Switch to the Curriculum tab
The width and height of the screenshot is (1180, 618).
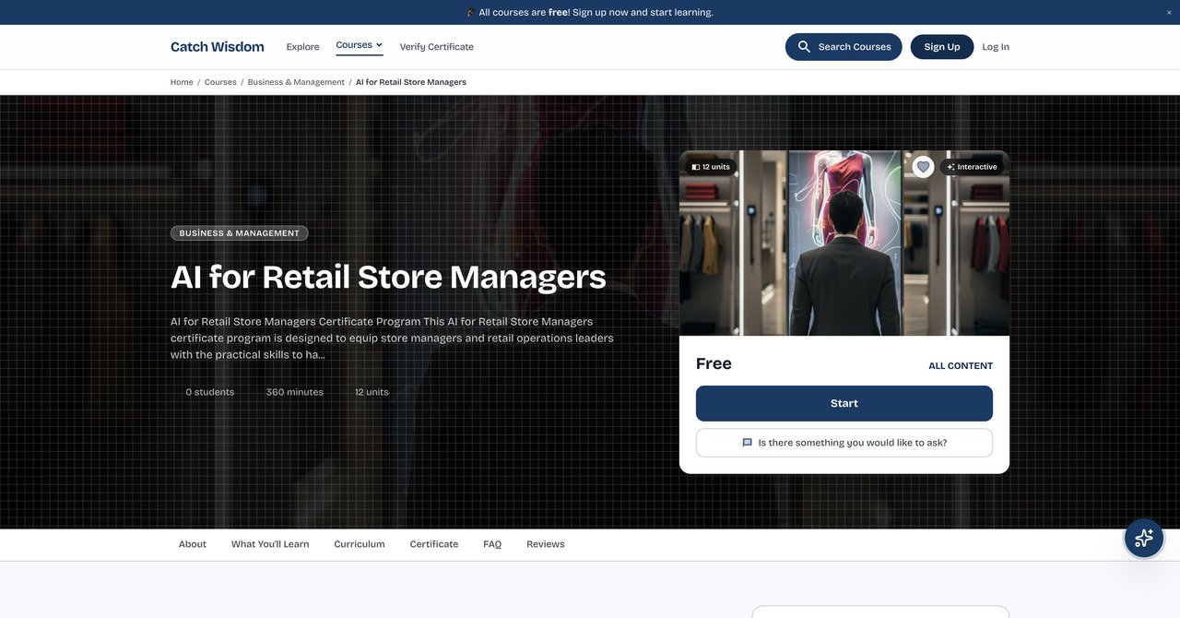(x=360, y=544)
